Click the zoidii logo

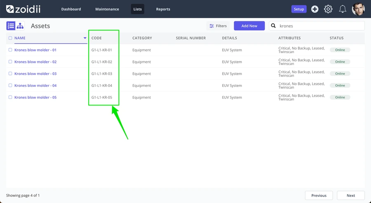(23, 9)
